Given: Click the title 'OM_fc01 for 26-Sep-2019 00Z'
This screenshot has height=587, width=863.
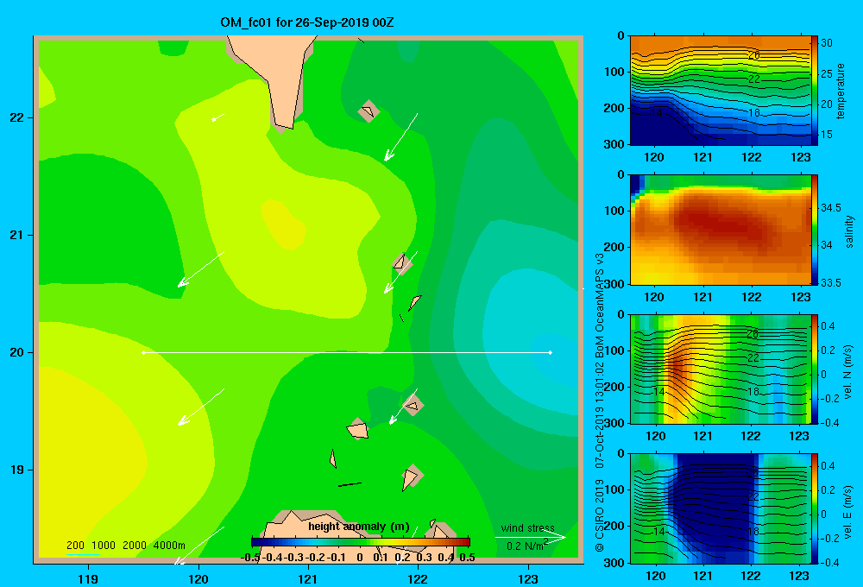Looking at the screenshot, I should click(306, 22).
